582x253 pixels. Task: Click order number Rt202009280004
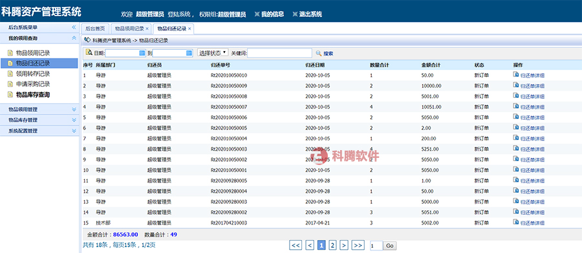(229, 192)
